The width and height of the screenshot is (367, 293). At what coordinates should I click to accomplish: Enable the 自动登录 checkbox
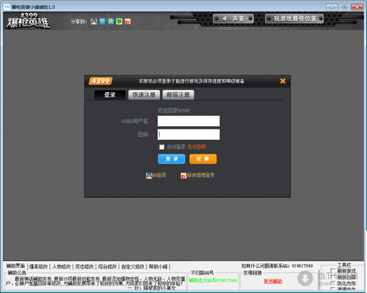click(161, 146)
